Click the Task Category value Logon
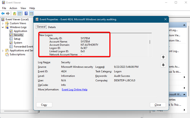The height and width of the screenshot is (118, 190). (118, 71)
